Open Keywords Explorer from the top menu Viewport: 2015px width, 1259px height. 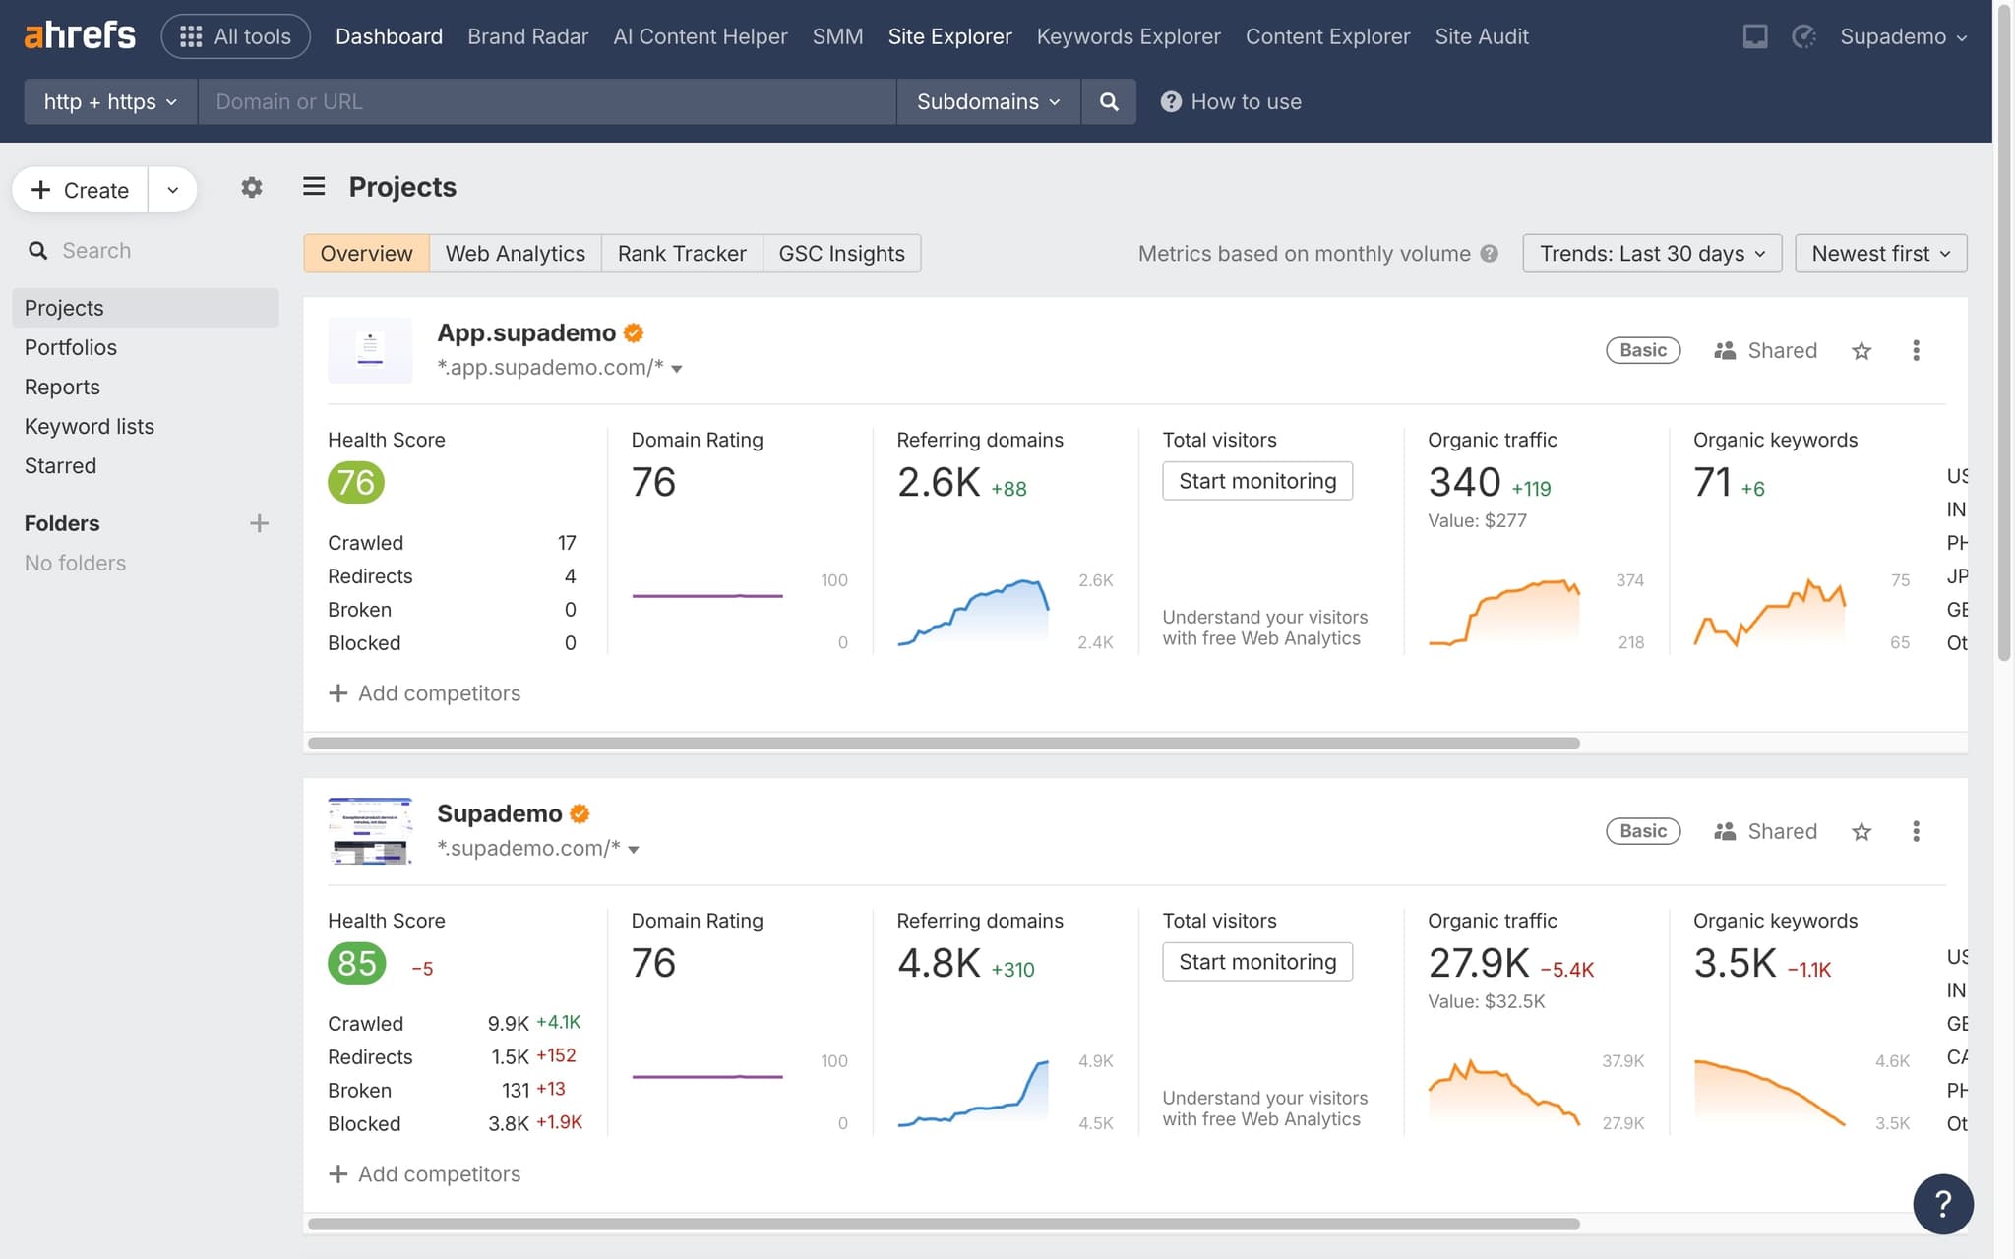pos(1128,36)
